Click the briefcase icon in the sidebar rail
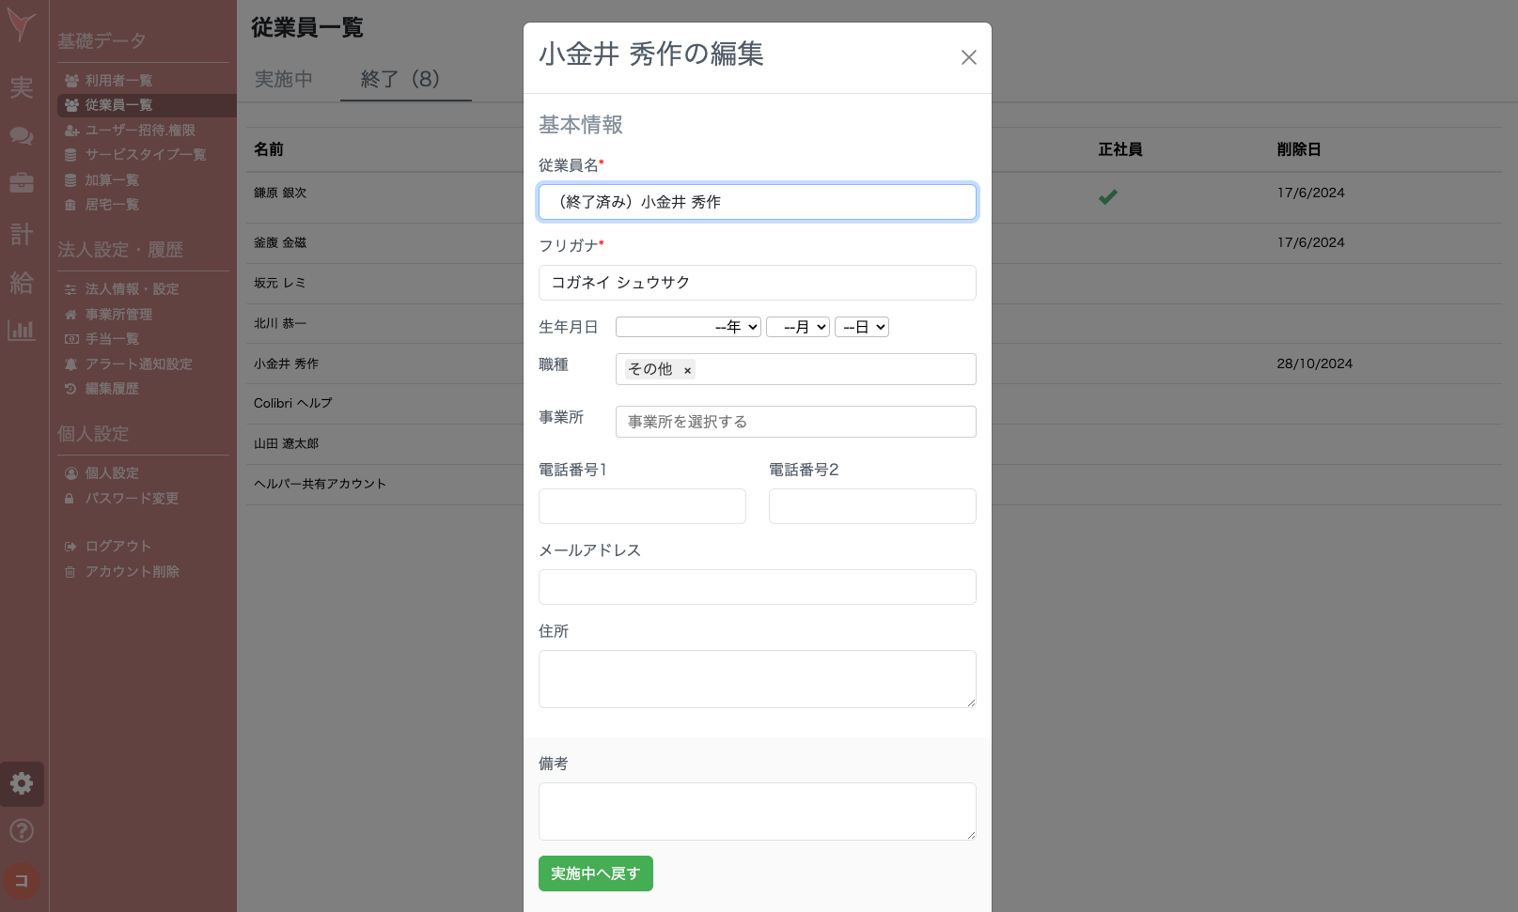This screenshot has width=1518, height=912. [22, 184]
